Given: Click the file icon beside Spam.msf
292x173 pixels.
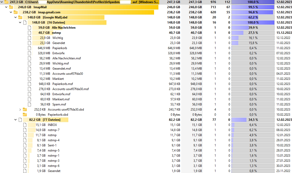Looking at the screenshot, I should (29, 104).
